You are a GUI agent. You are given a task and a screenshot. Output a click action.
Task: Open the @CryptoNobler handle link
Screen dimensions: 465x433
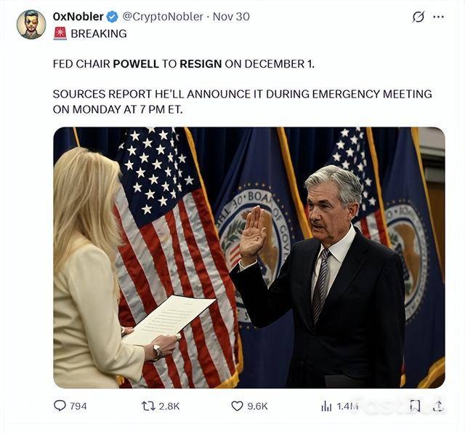click(x=163, y=16)
